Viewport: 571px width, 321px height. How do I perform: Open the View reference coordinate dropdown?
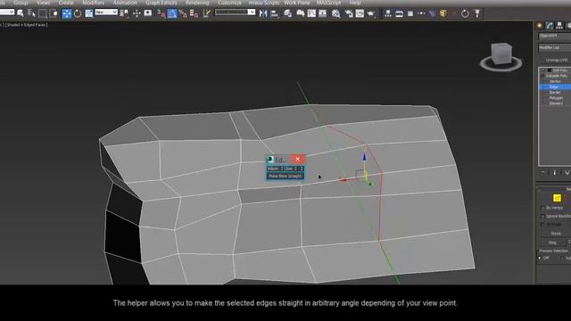point(106,12)
